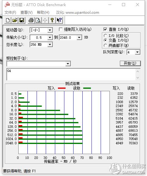Click the description text box containing G4
Viewport: 147px width, 176px height.
point(71,74)
